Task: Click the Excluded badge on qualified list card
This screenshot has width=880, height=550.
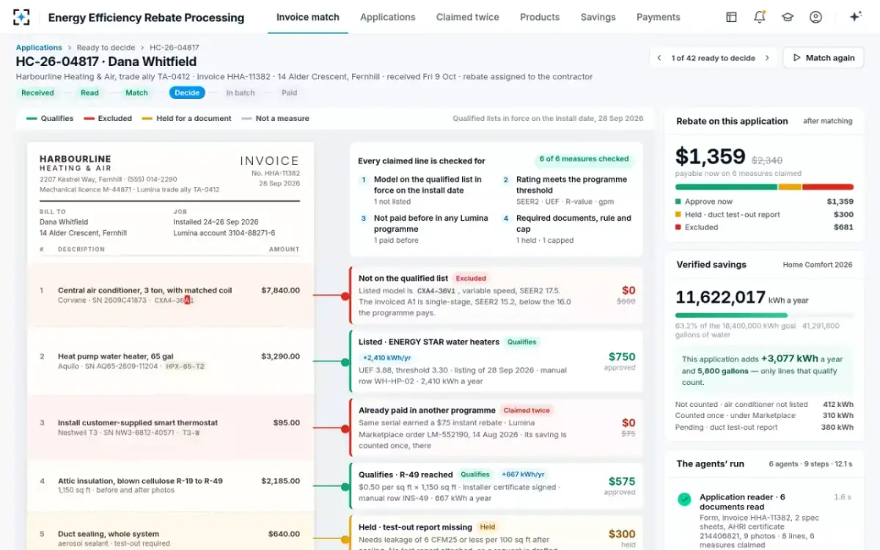Action: pyautogui.click(x=471, y=279)
